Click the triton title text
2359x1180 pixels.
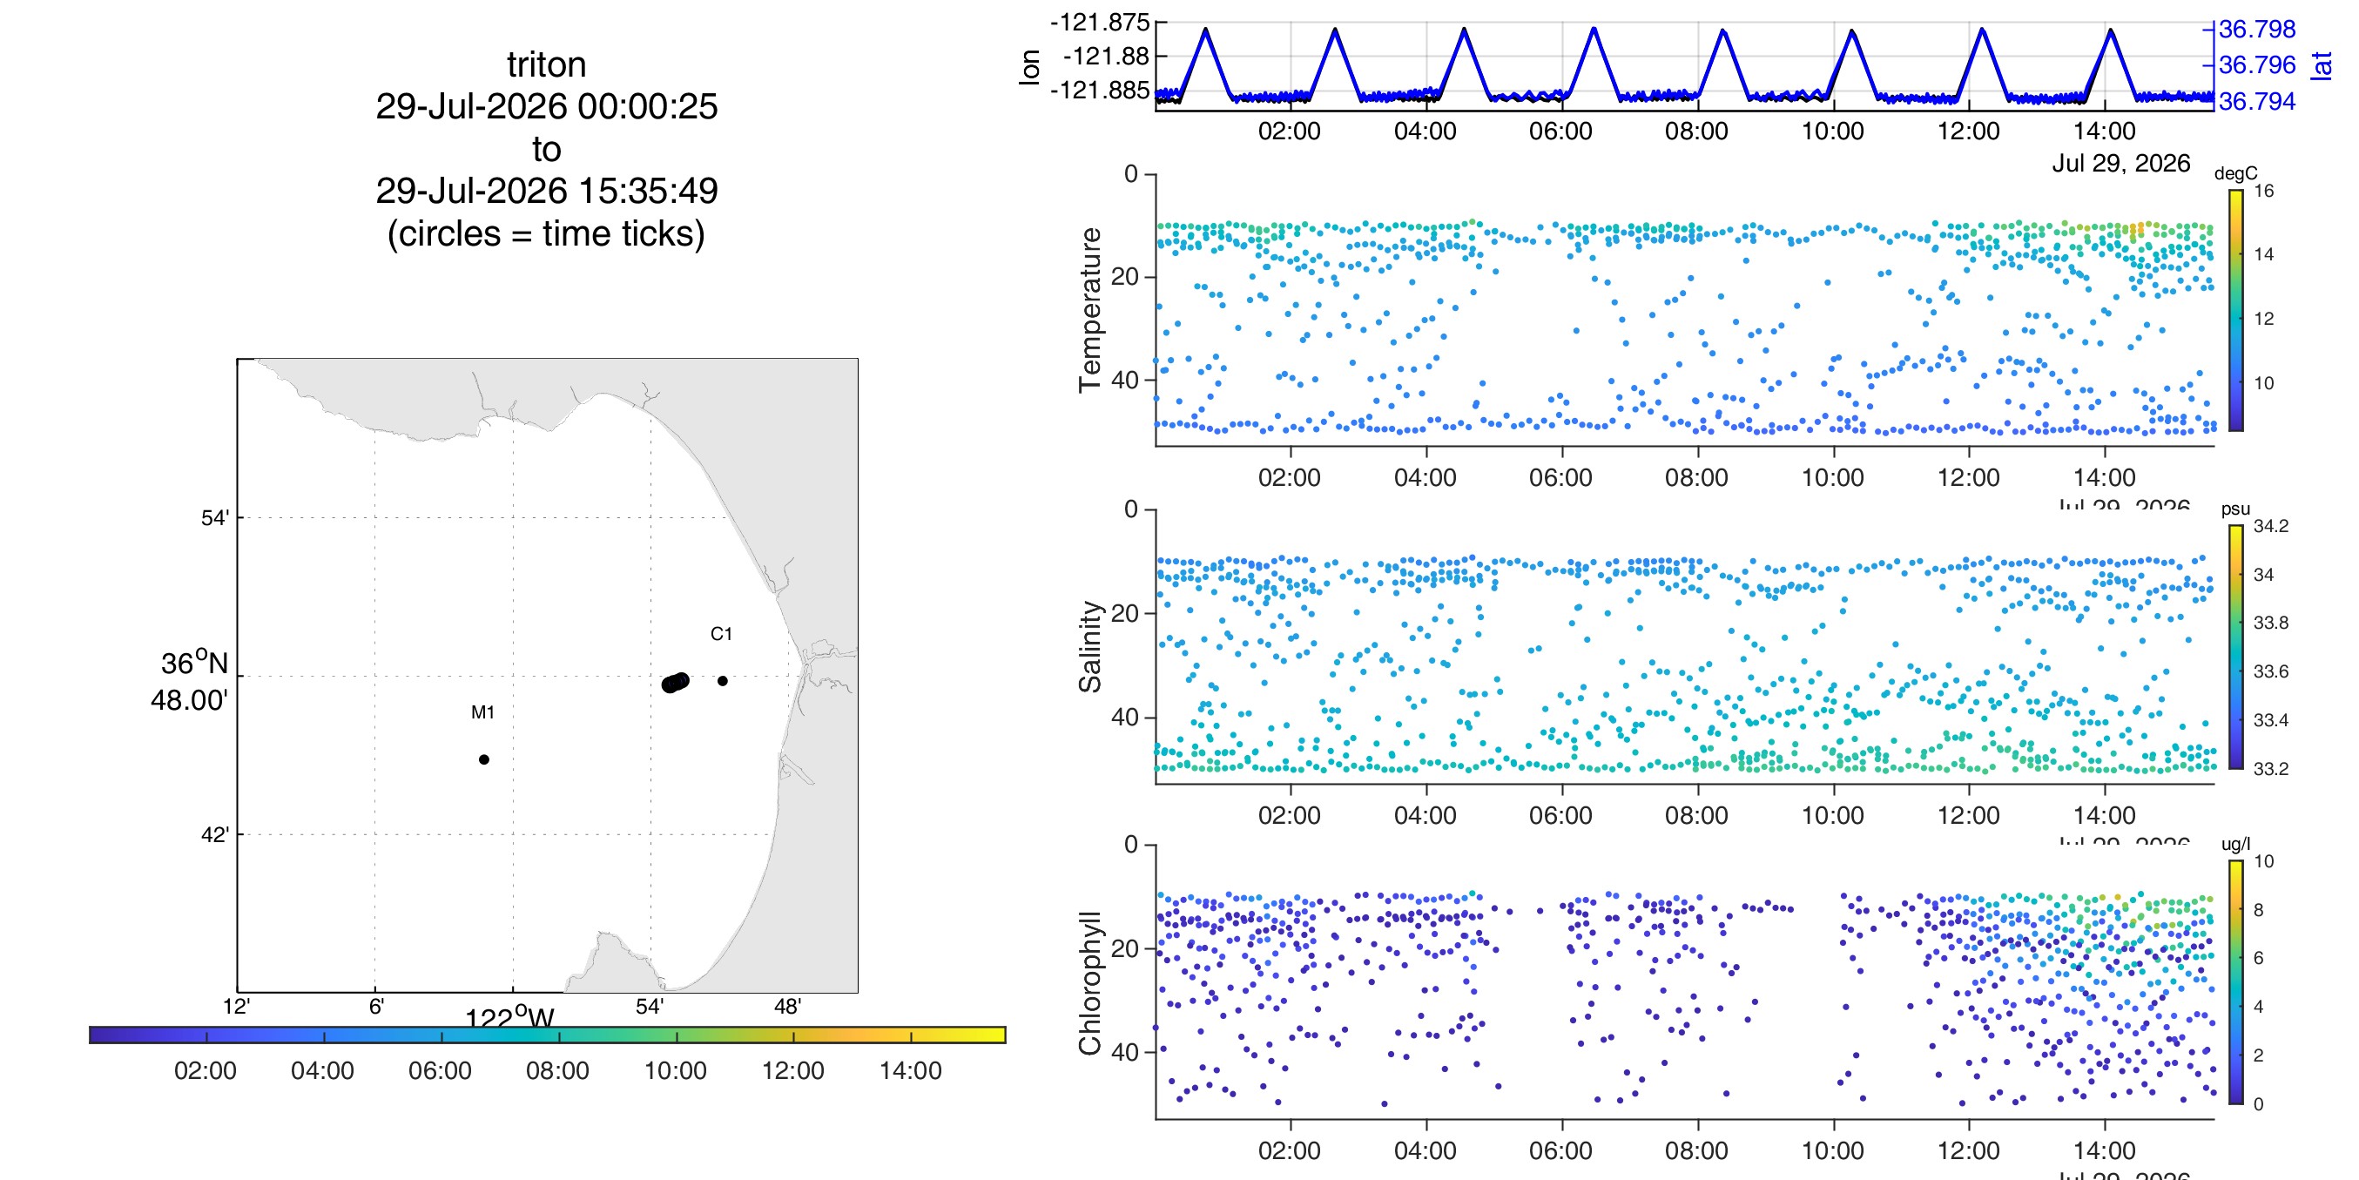point(547,65)
